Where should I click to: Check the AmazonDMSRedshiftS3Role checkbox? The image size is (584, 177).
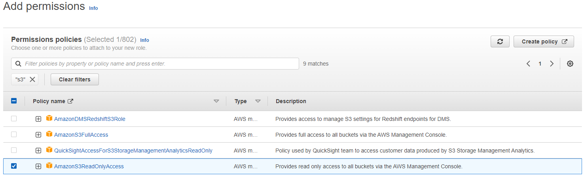coord(14,119)
